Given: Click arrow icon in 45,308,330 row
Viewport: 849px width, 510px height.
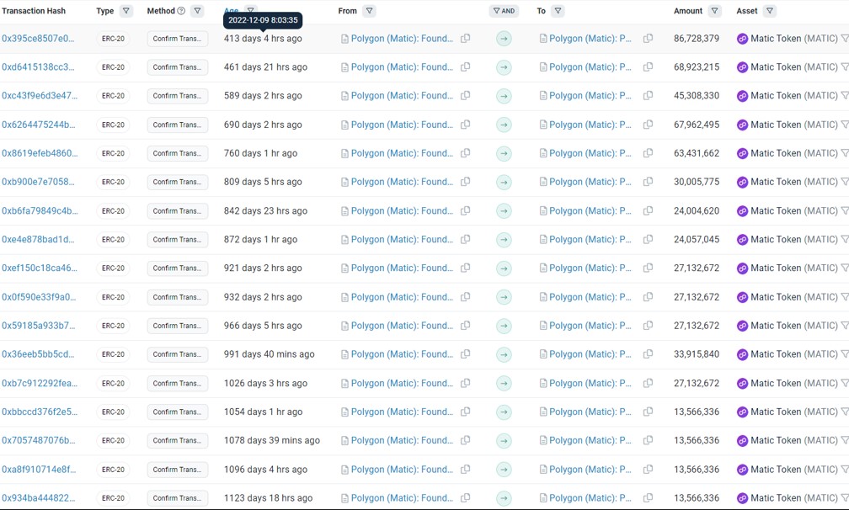Looking at the screenshot, I should pos(504,96).
